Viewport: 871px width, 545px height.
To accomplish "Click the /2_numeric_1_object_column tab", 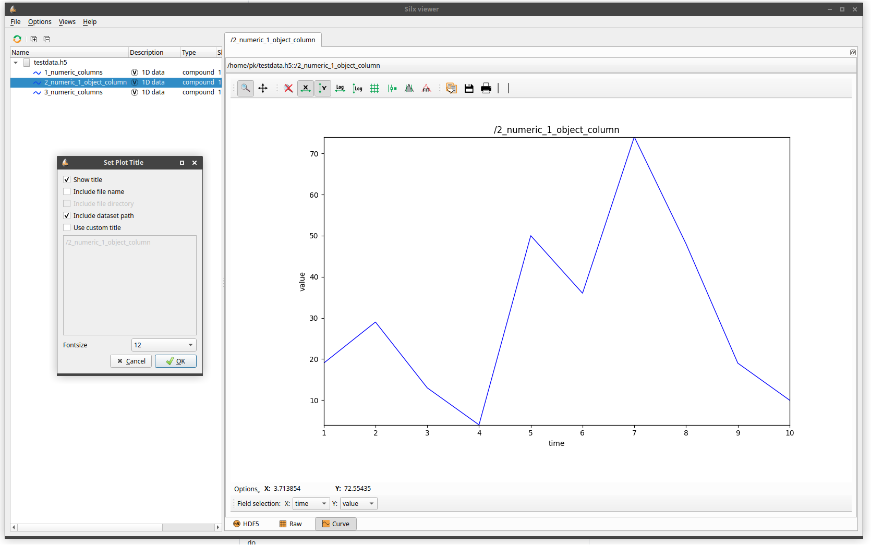I will pos(273,40).
